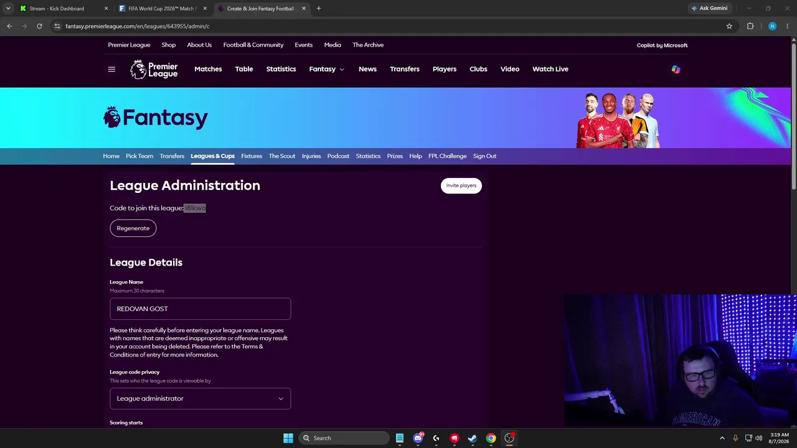
Task: Open Matches in the main navigation
Action: point(208,69)
